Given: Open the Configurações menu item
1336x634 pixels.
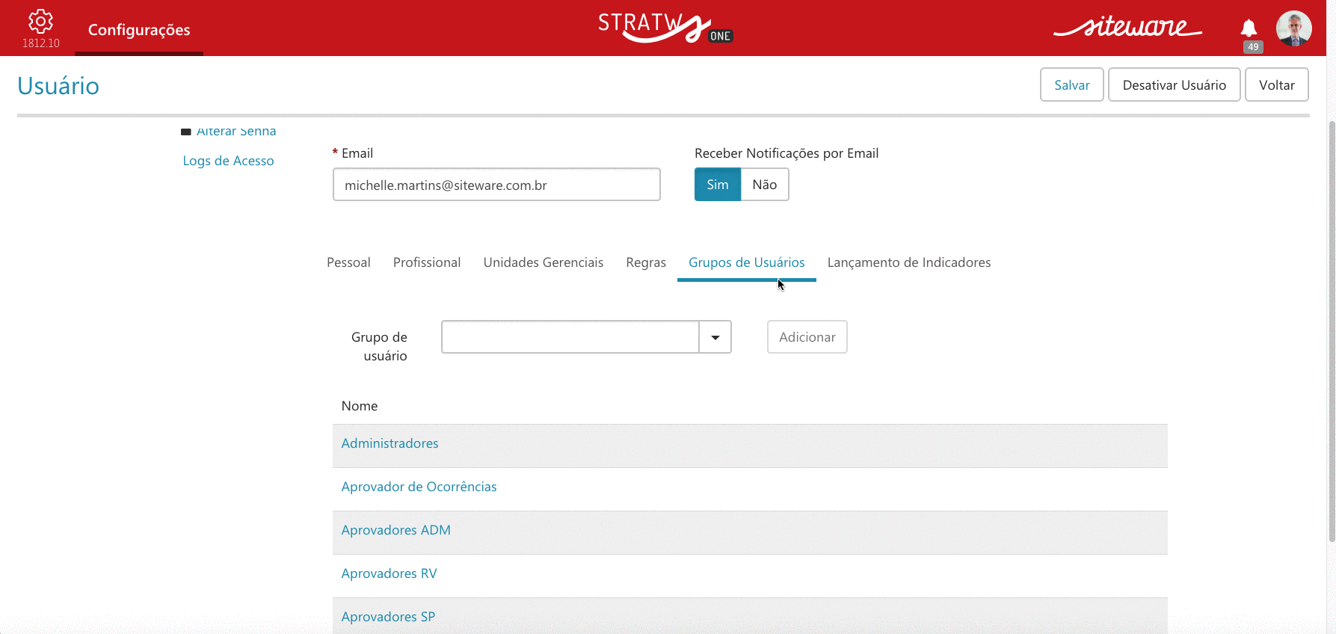Looking at the screenshot, I should pos(139,30).
